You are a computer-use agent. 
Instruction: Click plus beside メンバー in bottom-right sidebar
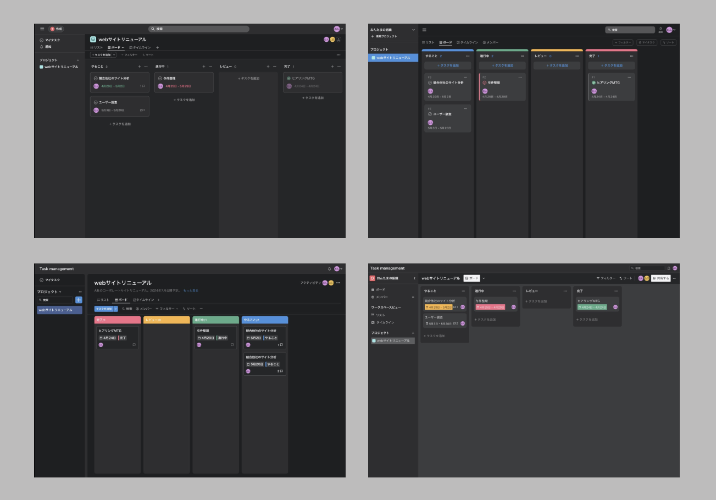(413, 297)
